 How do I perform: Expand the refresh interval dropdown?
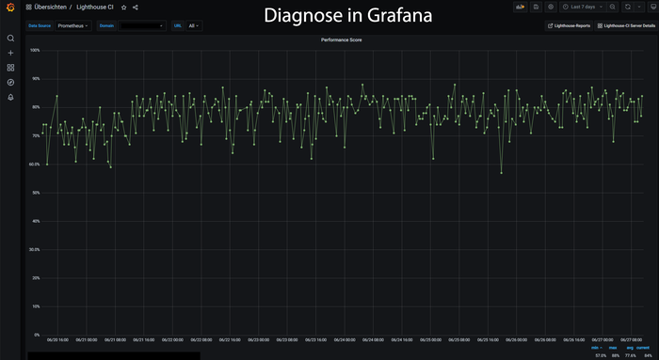(x=639, y=7)
